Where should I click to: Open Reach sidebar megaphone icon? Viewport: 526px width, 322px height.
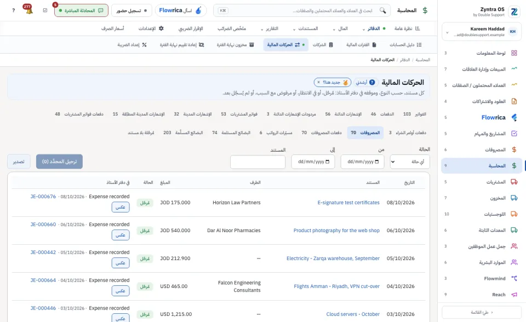point(514,295)
